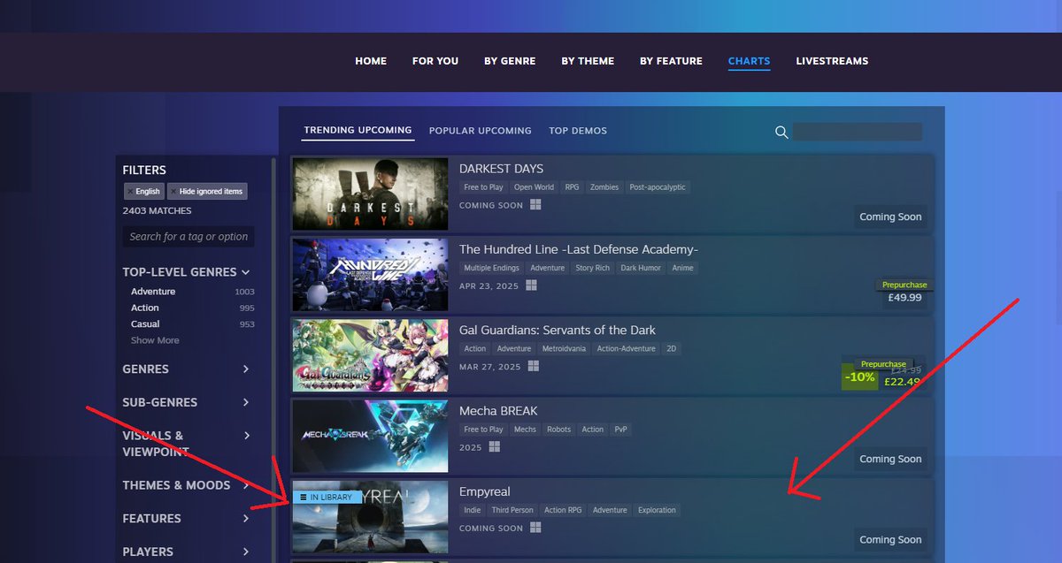Screen dimensions: 1062x563
Task: Click Windows icon in DARKEST DAYS row
Action: point(535,204)
